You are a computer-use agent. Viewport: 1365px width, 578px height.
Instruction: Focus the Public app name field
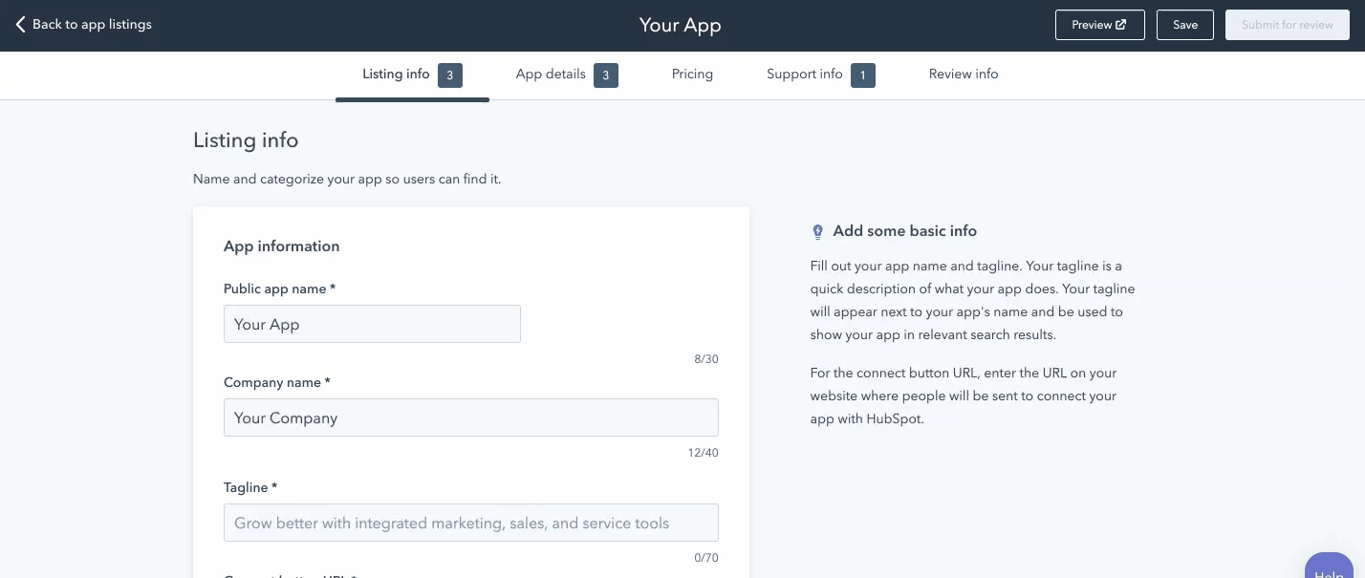point(372,324)
